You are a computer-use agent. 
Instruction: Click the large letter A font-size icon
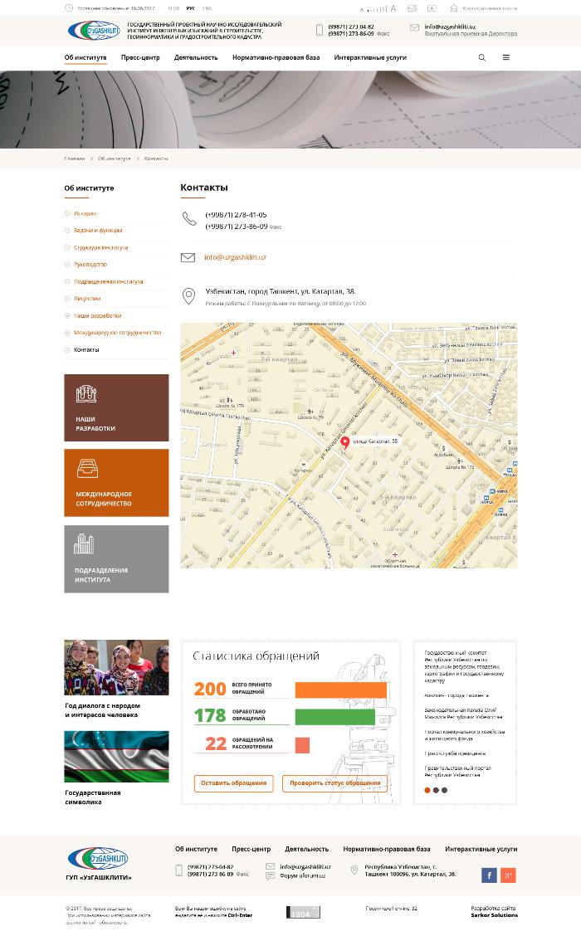point(393,8)
